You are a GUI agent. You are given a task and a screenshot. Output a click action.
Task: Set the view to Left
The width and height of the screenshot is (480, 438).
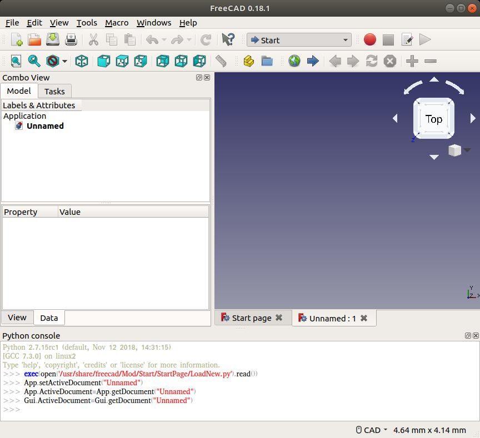(x=199, y=61)
